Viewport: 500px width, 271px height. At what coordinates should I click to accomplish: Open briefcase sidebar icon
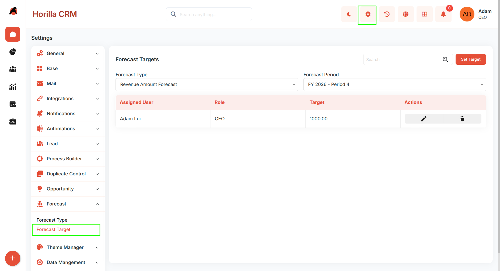[13, 122]
